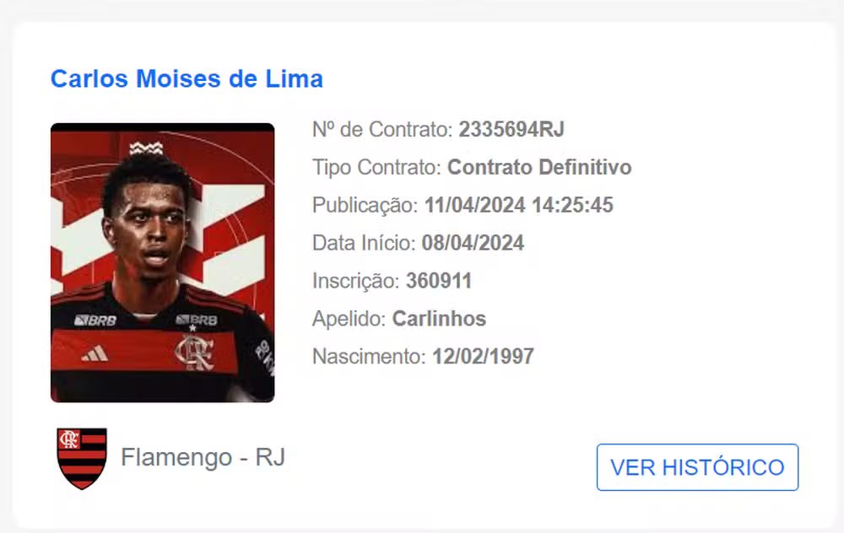Select the Flamengo - RJ club name
Screen dimensions: 844x533
tap(203, 458)
